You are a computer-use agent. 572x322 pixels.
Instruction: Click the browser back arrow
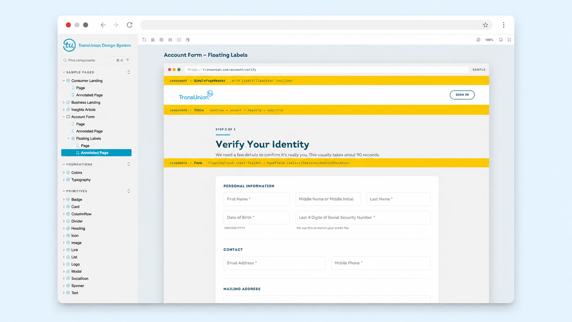pyautogui.click(x=103, y=25)
